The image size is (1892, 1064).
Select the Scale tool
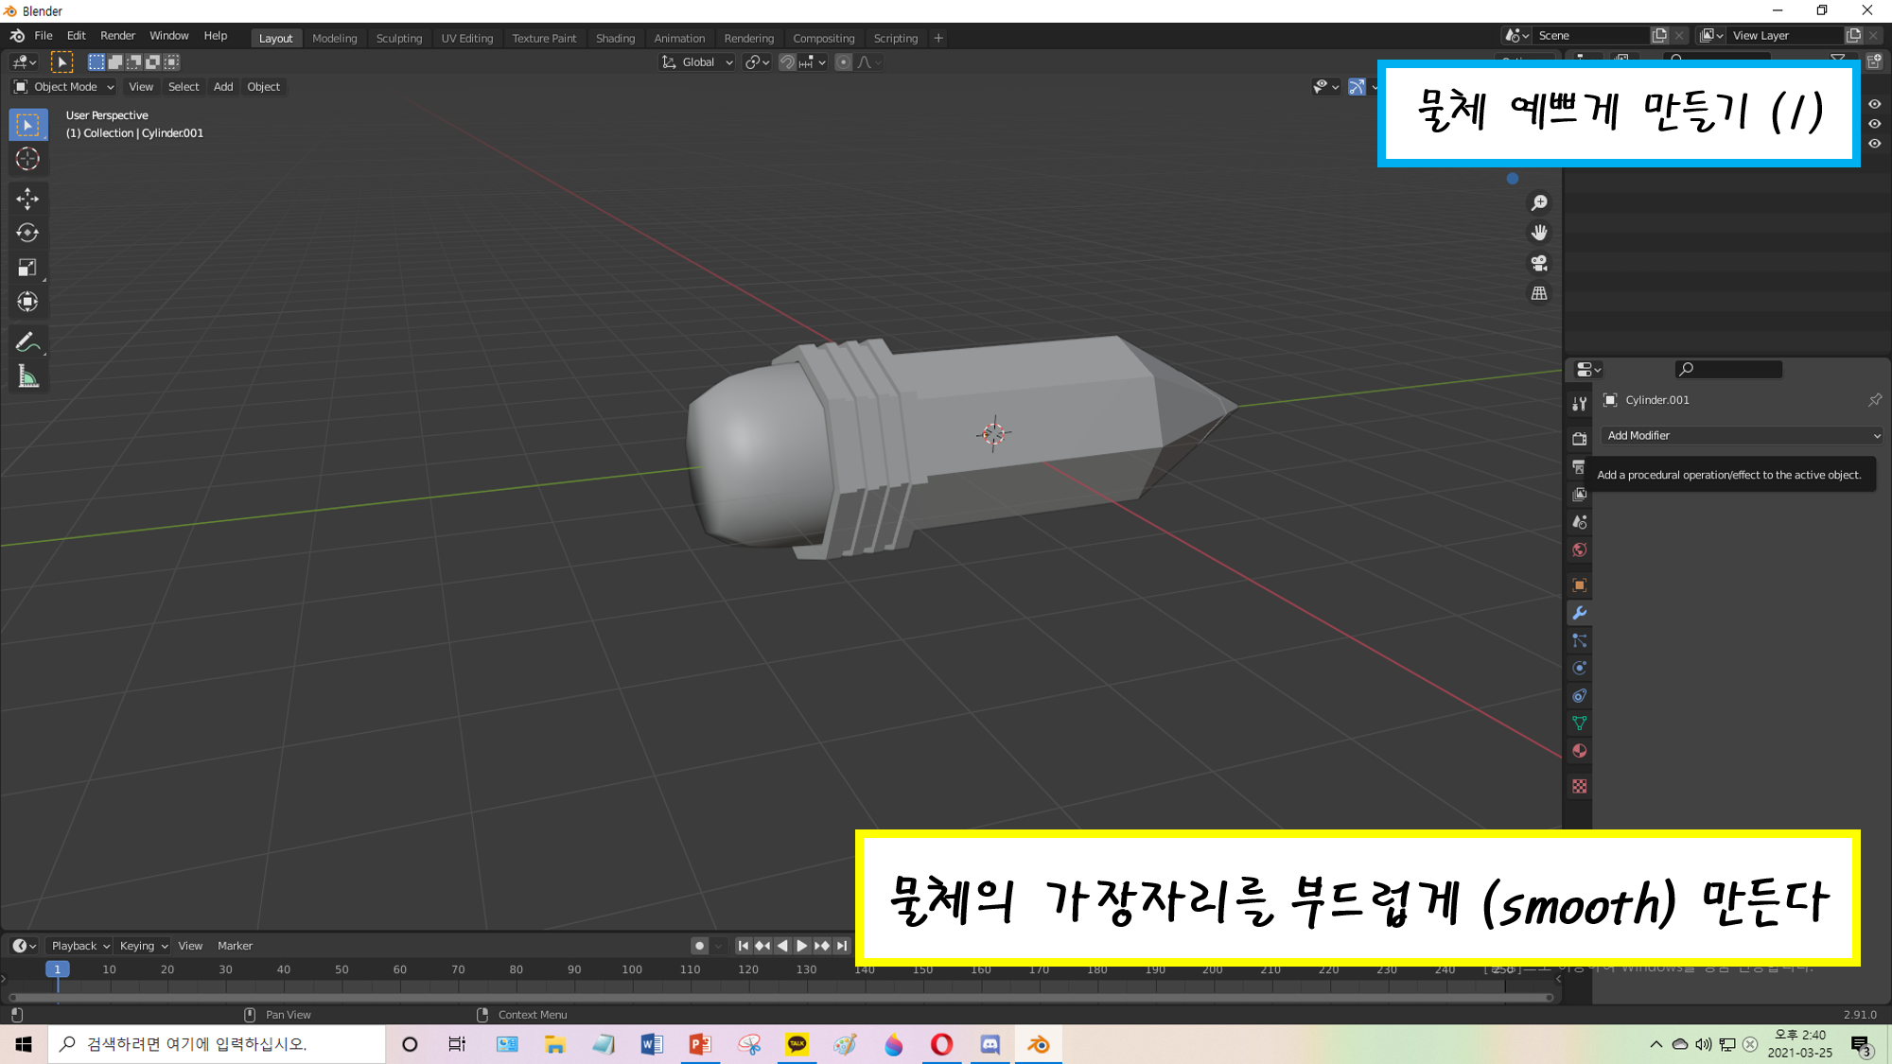click(x=27, y=268)
